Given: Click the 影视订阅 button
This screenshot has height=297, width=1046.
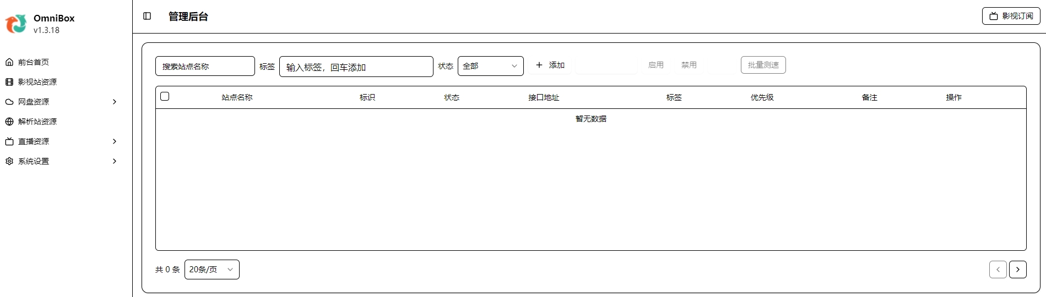Looking at the screenshot, I should tap(1011, 16).
